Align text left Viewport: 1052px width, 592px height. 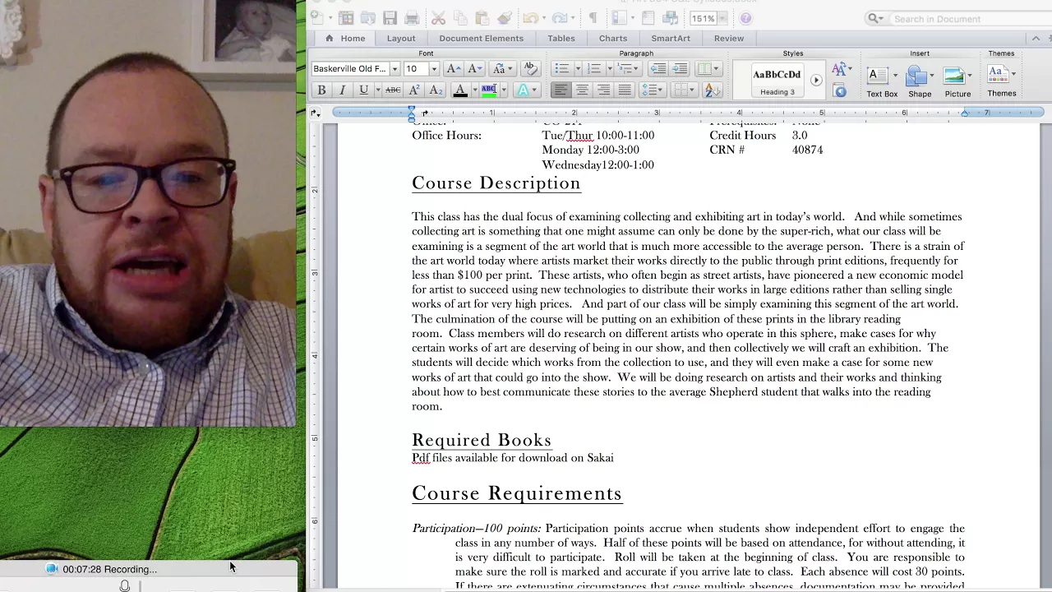561,90
